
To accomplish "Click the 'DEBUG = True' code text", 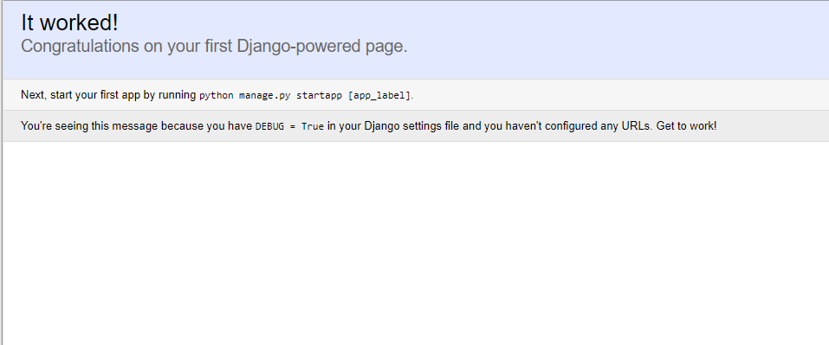I will coord(289,126).
